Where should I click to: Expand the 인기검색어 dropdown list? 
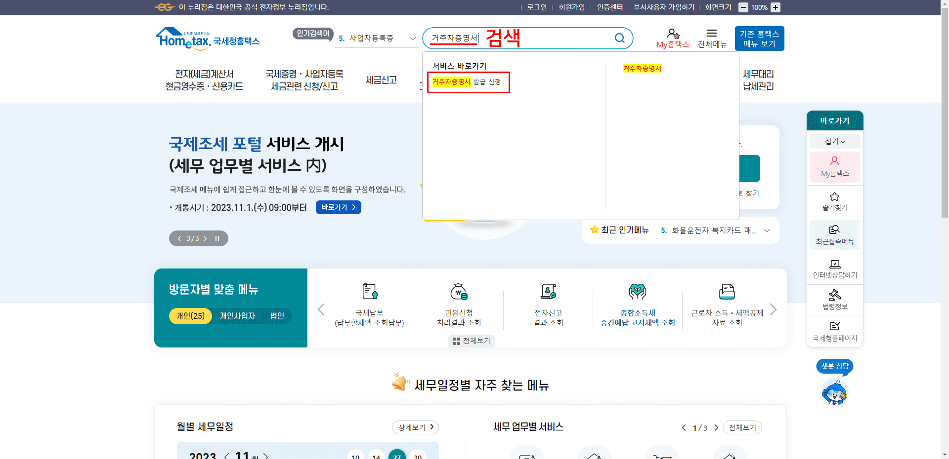point(413,38)
